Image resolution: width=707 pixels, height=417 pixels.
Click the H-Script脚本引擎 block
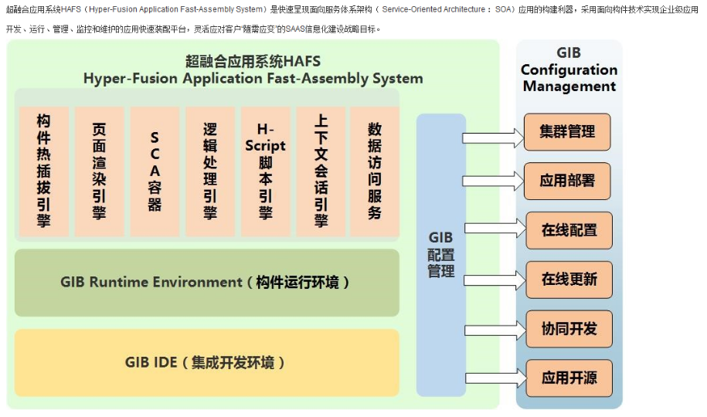click(265, 171)
